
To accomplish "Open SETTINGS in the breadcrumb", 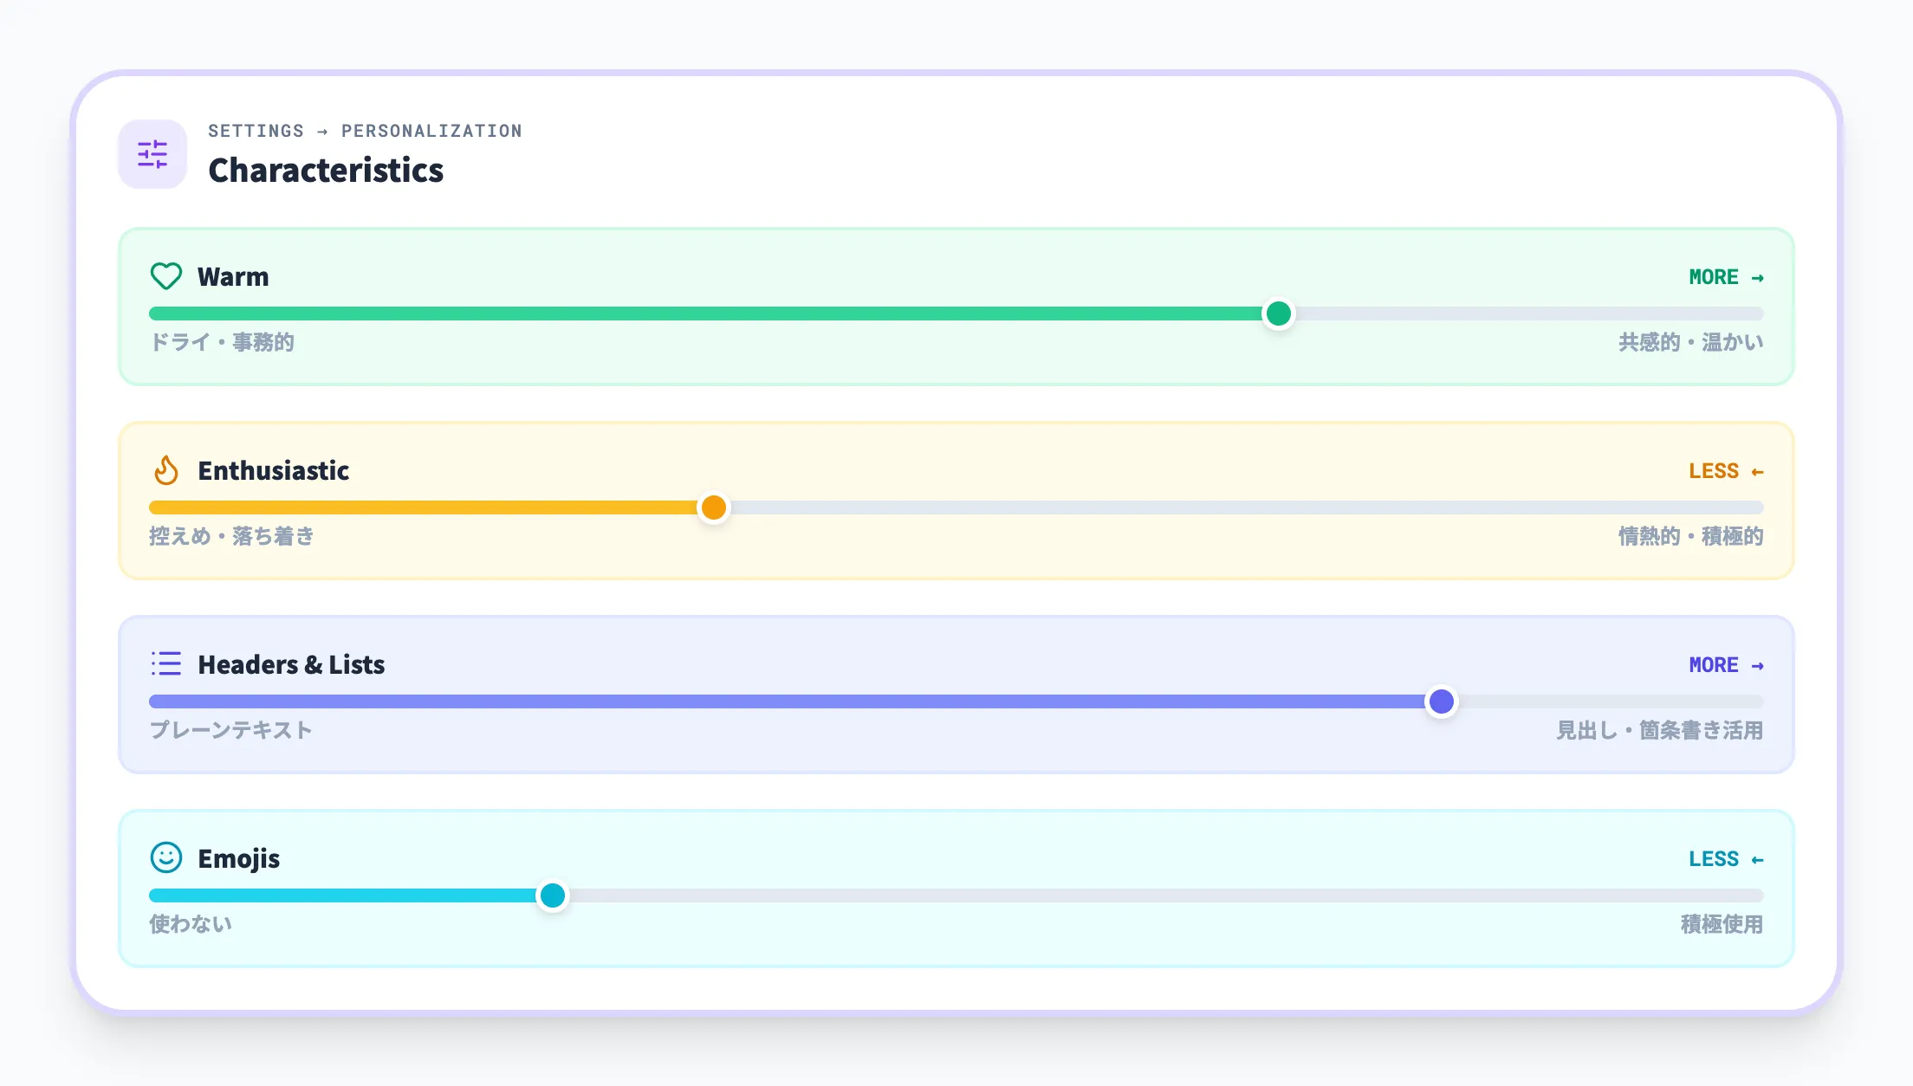I will 256,131.
